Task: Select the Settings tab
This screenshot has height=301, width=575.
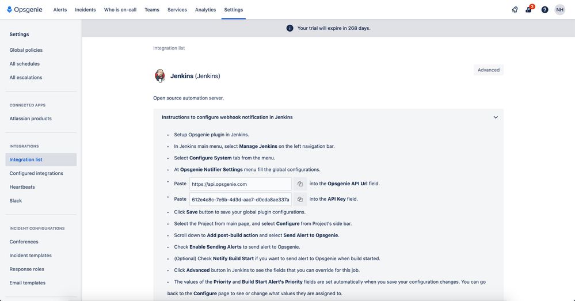Action: click(234, 10)
